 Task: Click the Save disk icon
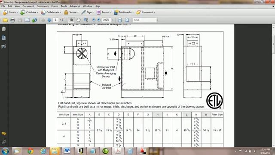[x=20, y=20]
